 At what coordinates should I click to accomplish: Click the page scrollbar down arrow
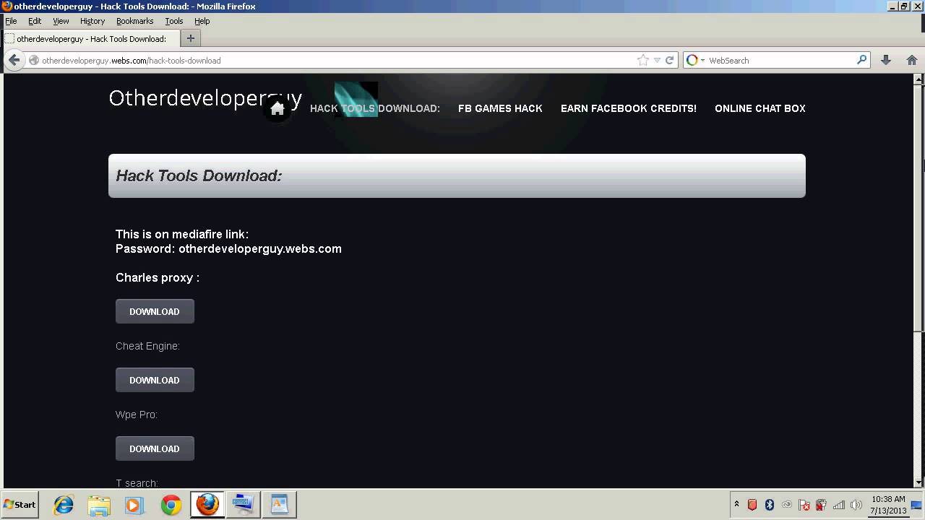pyautogui.click(x=919, y=482)
